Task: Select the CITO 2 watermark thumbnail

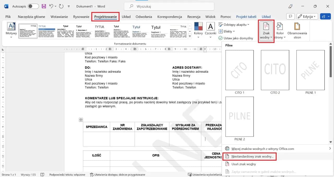Action: [x=275, y=70]
